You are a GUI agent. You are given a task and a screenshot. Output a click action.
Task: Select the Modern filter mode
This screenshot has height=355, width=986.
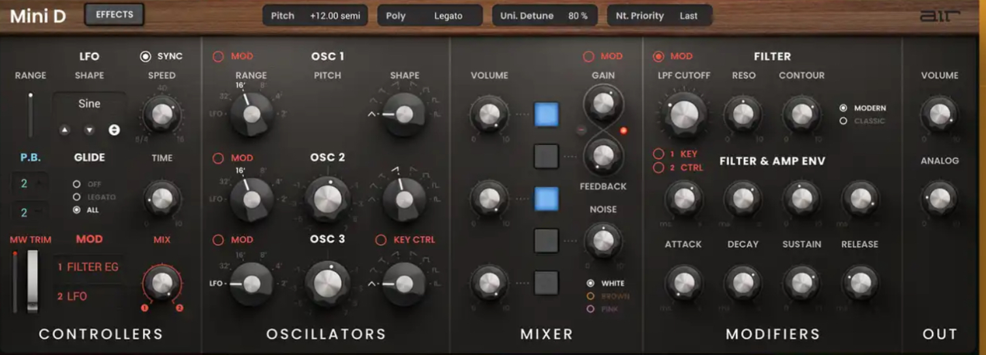coord(843,108)
